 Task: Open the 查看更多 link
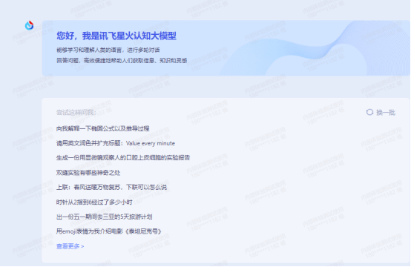coord(70,246)
